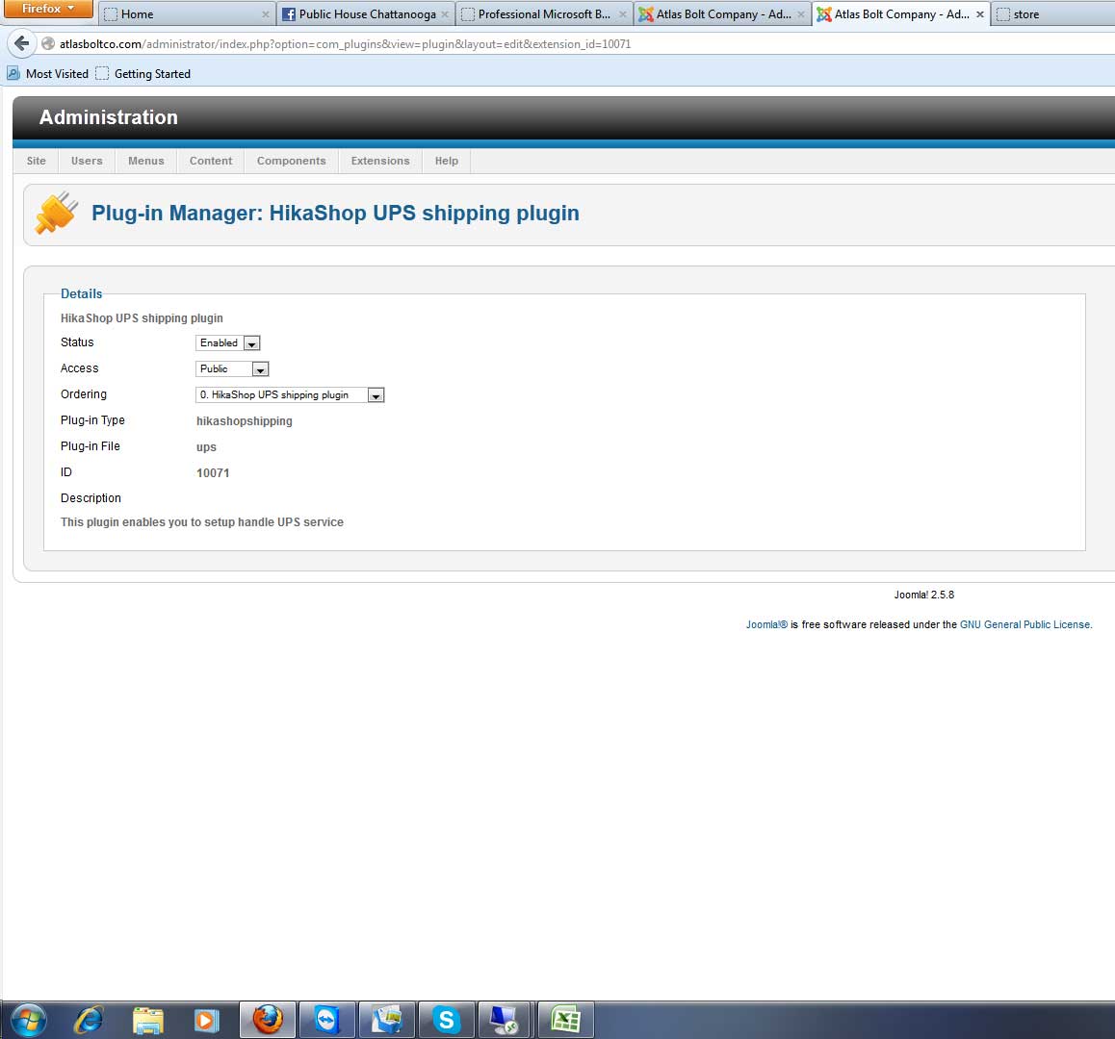
Task: Open the Help menu
Action: [x=447, y=161]
